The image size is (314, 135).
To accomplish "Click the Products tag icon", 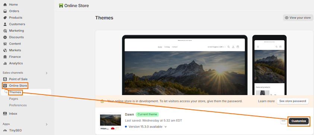I will [x=5, y=18].
